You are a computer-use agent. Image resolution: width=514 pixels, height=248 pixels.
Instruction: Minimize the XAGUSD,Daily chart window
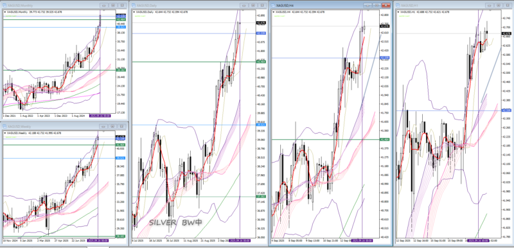pos(244,5)
